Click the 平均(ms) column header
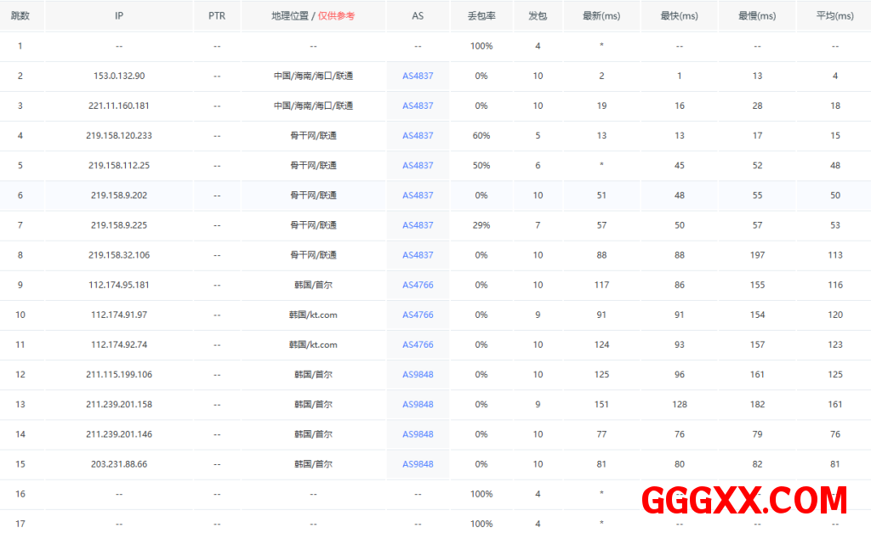871x539 pixels. click(x=834, y=16)
